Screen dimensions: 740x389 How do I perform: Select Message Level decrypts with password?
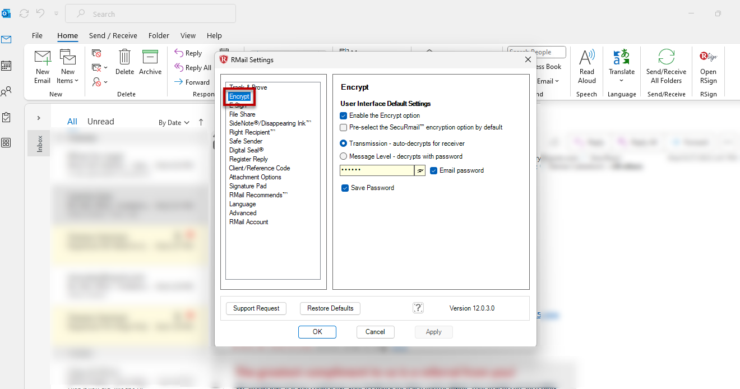[344, 156]
